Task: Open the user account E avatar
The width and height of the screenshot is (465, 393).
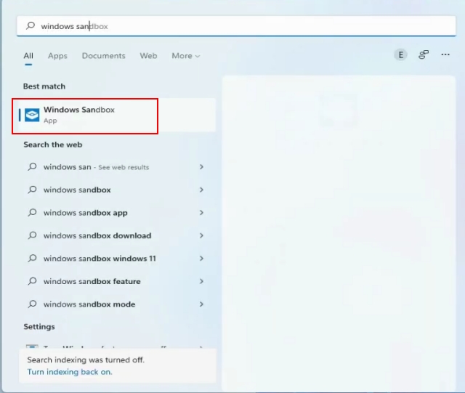Action: (400, 55)
